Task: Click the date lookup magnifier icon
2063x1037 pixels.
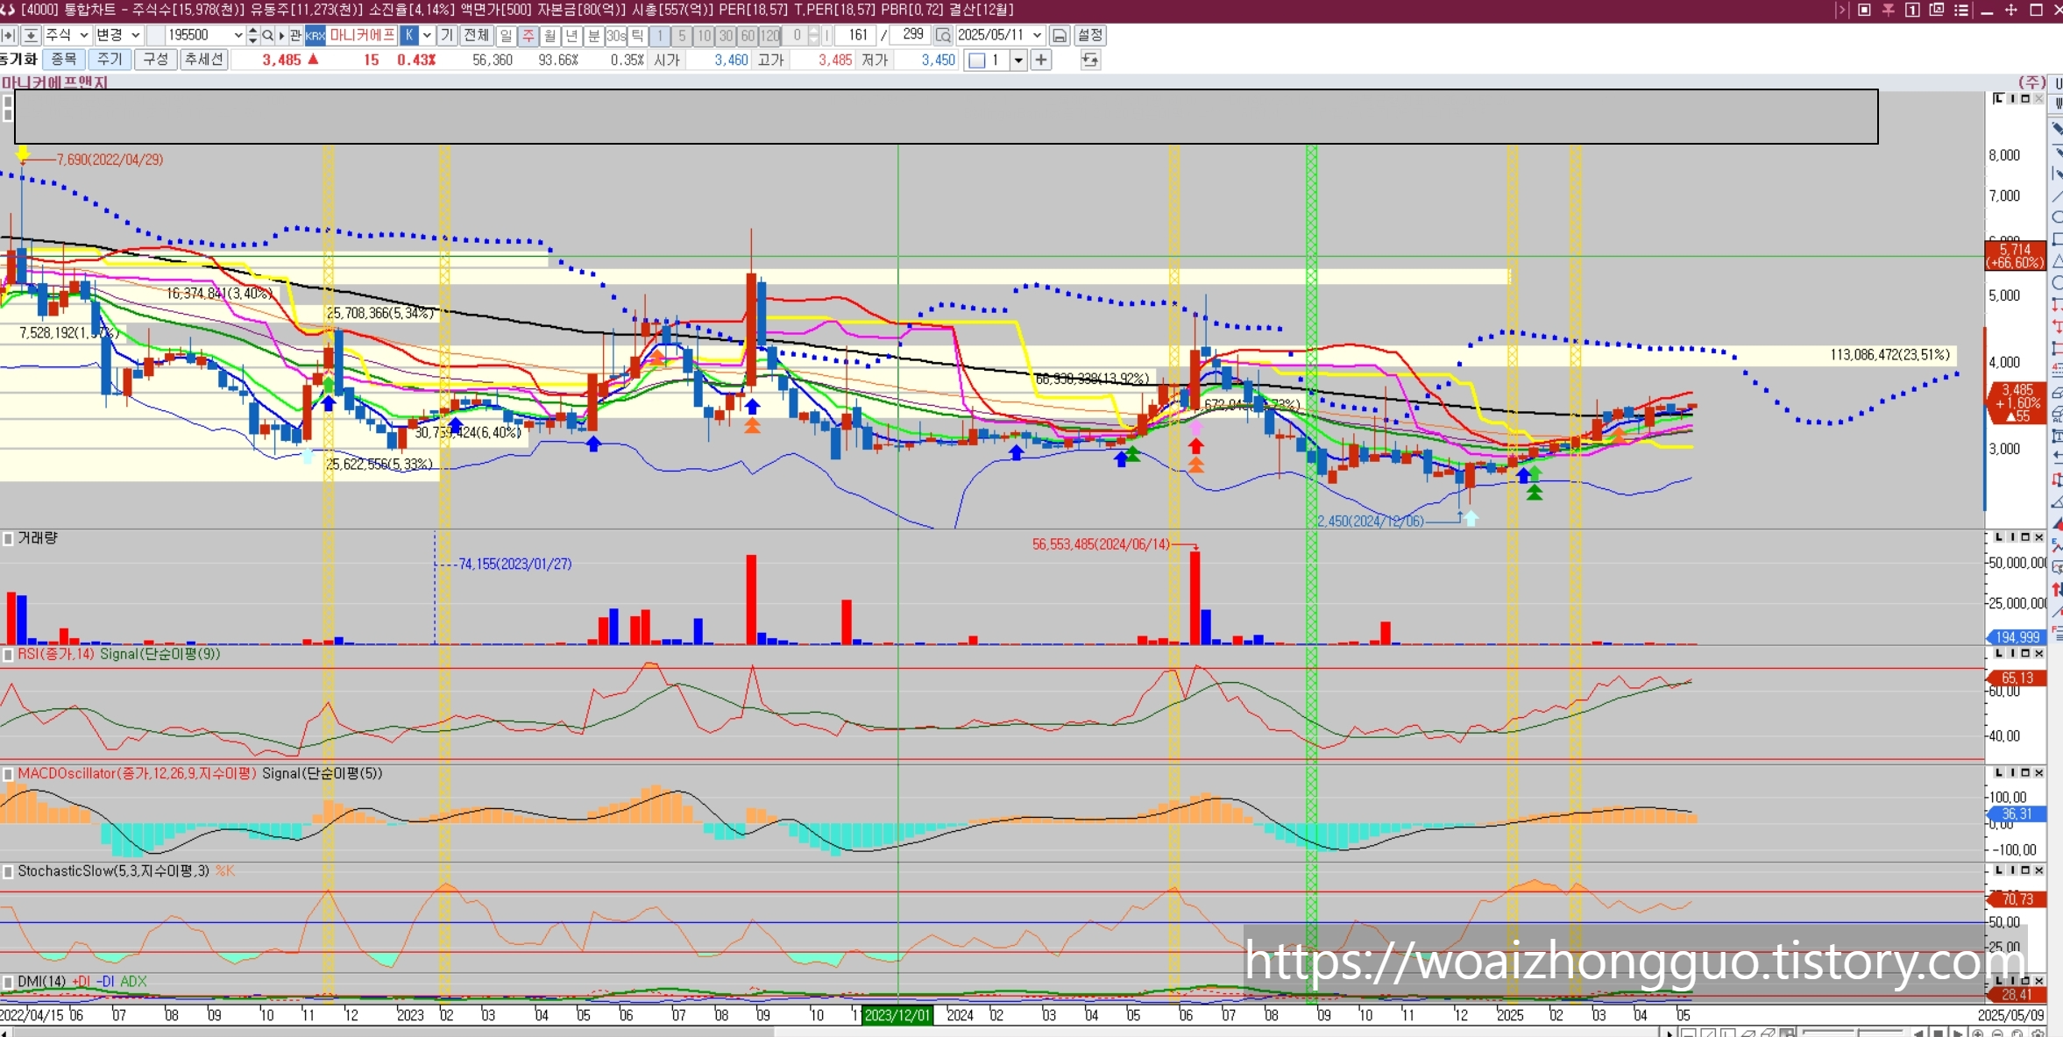Action: click(943, 35)
